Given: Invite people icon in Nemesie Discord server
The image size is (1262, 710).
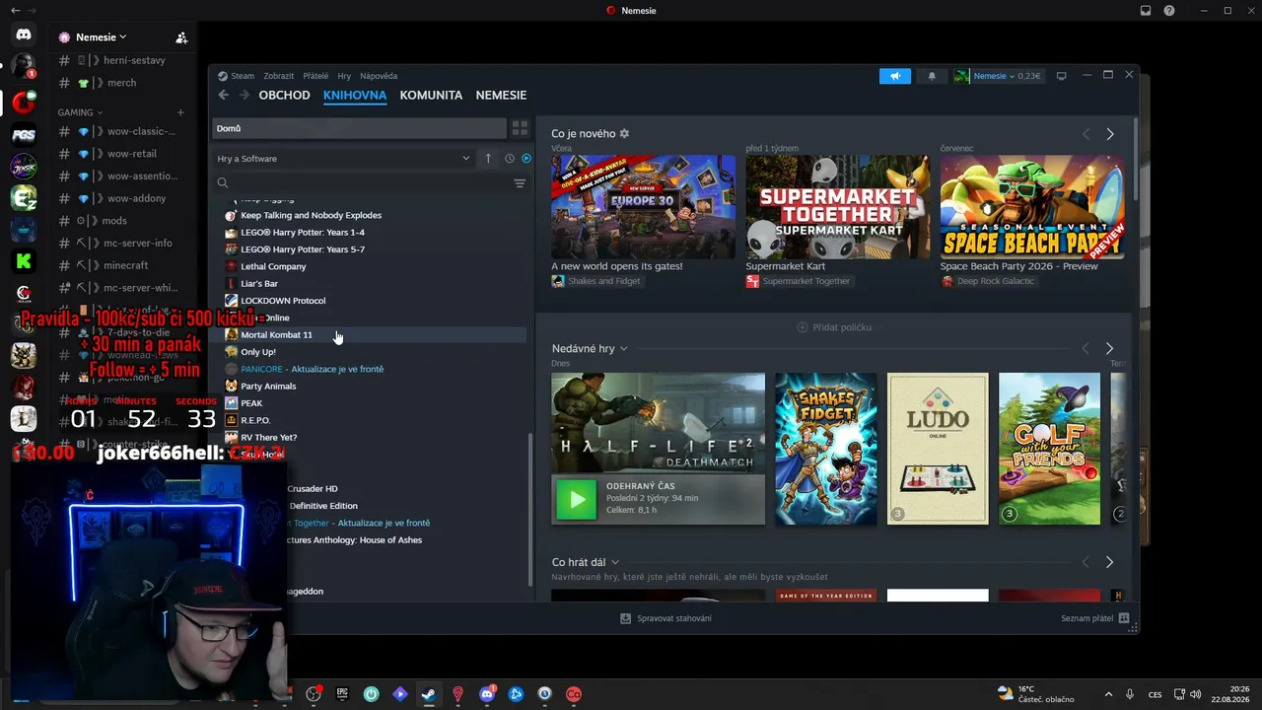Looking at the screenshot, I should click(181, 37).
